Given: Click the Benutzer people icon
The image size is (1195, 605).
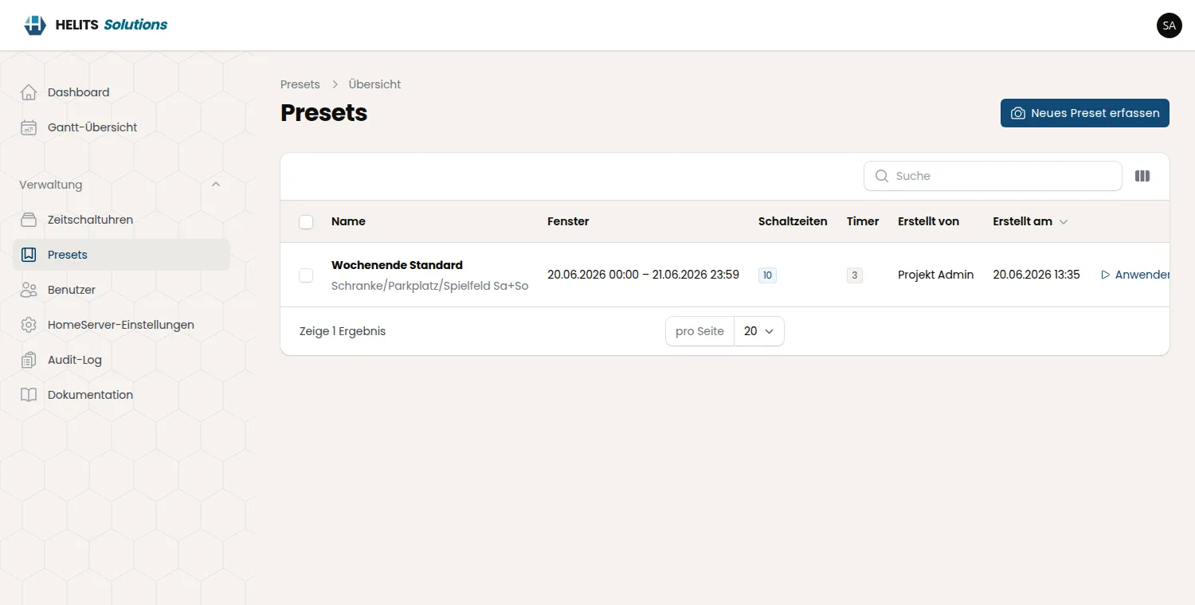Looking at the screenshot, I should pos(29,290).
